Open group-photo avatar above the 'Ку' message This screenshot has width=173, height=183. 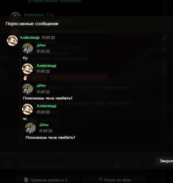27,48
